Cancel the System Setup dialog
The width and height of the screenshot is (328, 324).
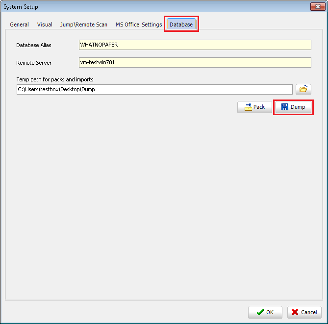coord(304,312)
